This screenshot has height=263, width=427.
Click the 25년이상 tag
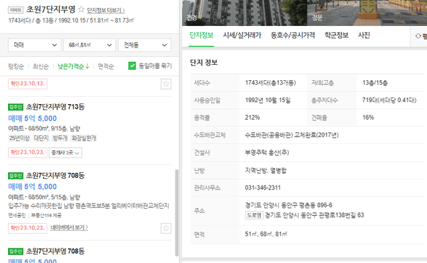[x=19, y=138]
